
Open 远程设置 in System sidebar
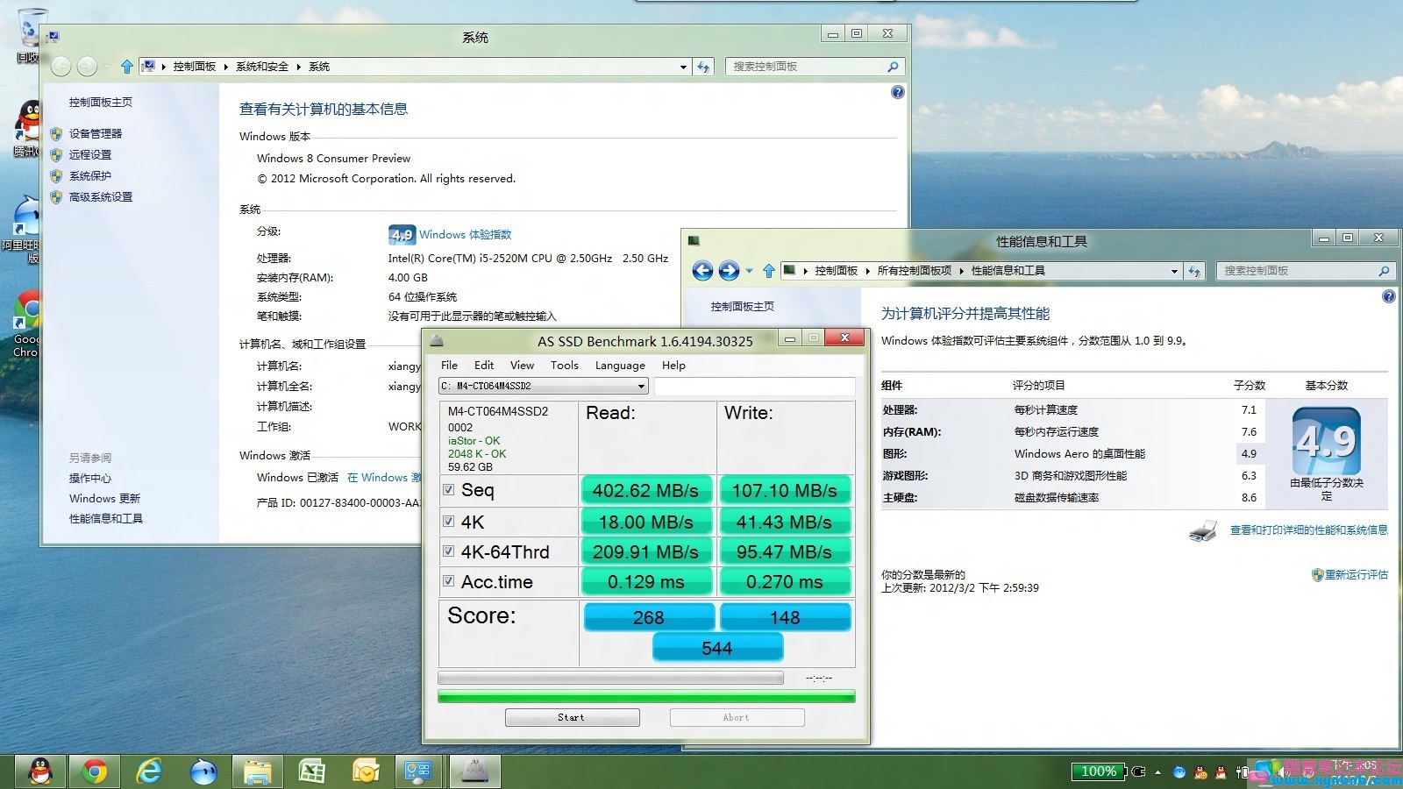90,155
